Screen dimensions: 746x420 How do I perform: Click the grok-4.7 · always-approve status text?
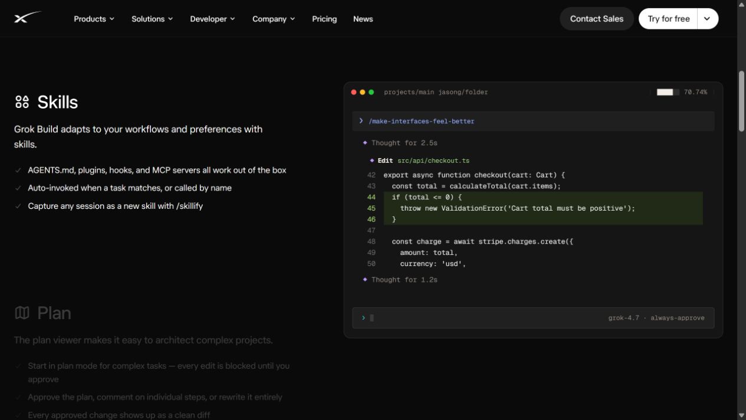[656, 318]
